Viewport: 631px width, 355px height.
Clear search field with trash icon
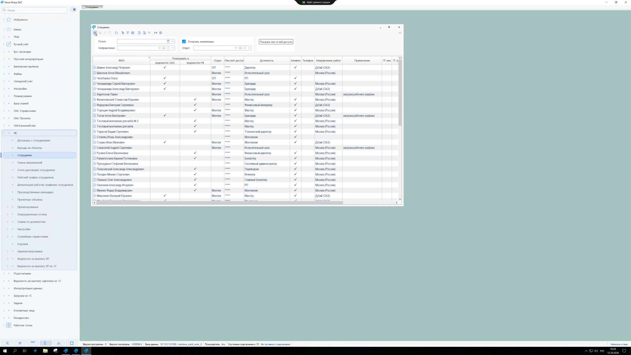(x=168, y=41)
